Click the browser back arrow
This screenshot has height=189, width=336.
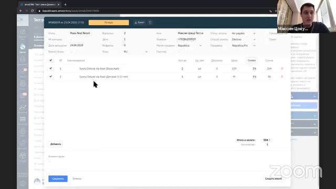pos(21,10)
